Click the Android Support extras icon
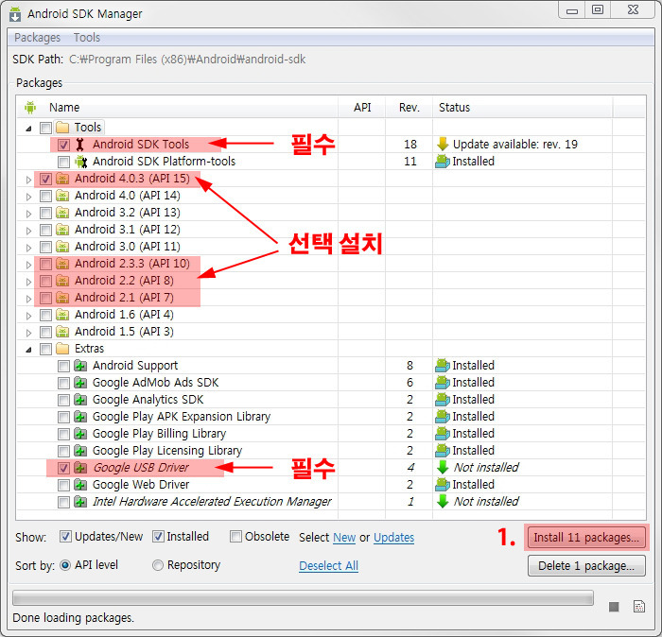 click(80, 366)
